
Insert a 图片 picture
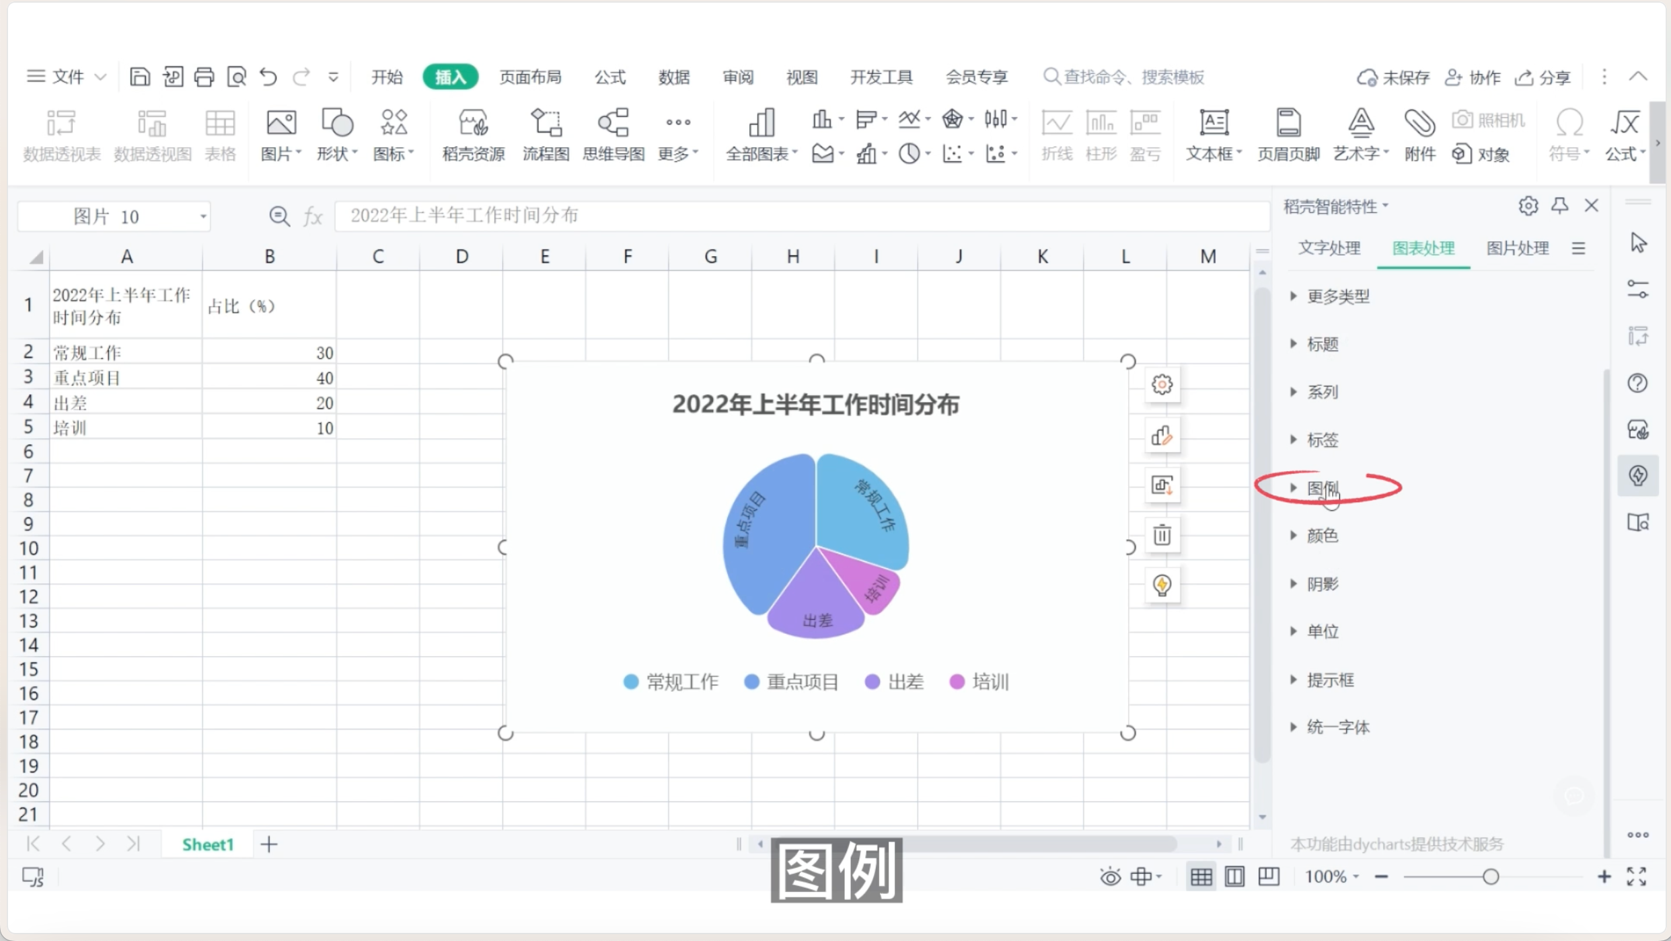pyautogui.click(x=281, y=135)
